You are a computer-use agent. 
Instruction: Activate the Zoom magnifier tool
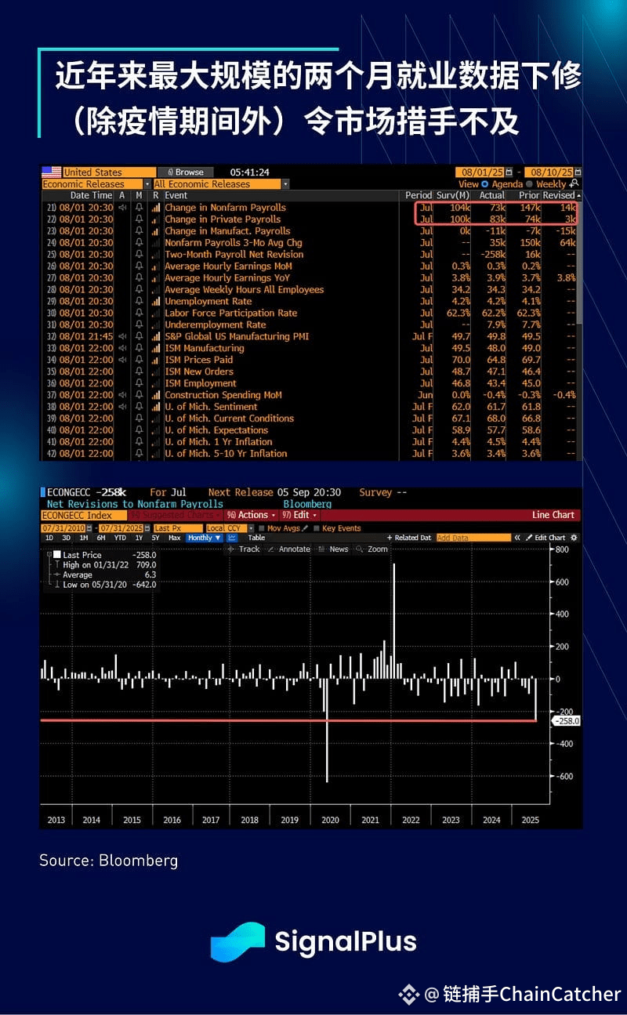(371, 549)
